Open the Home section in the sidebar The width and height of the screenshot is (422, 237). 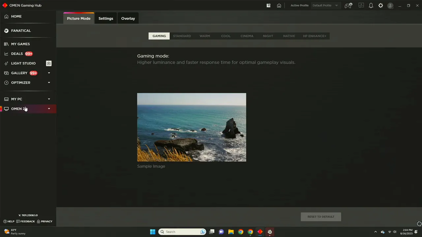click(16, 16)
